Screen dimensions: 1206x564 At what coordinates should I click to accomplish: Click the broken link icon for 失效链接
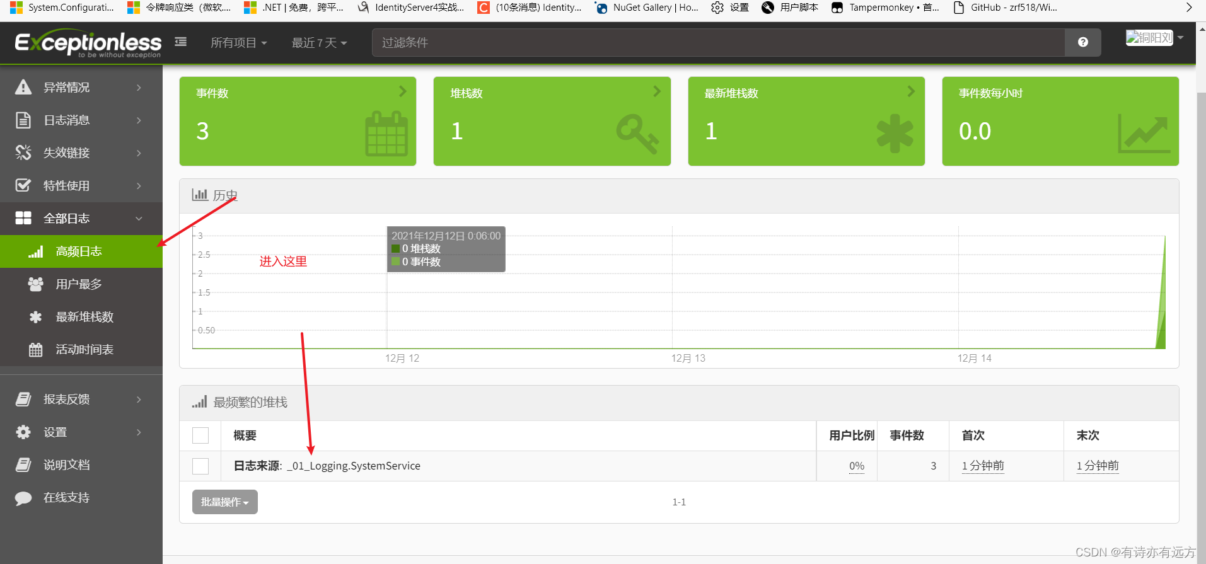click(x=23, y=153)
